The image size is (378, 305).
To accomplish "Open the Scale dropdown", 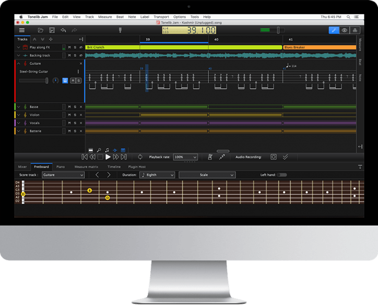I will point(207,175).
